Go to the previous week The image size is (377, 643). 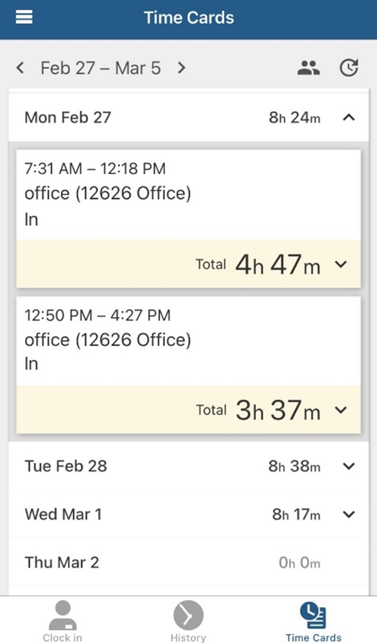click(20, 68)
